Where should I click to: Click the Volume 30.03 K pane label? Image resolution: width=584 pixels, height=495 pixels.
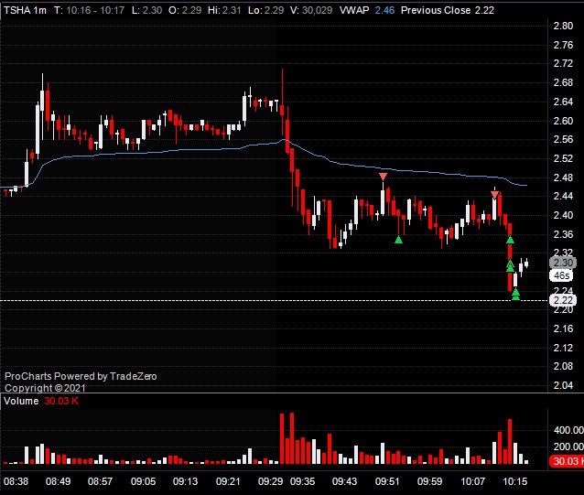pyautogui.click(x=41, y=401)
